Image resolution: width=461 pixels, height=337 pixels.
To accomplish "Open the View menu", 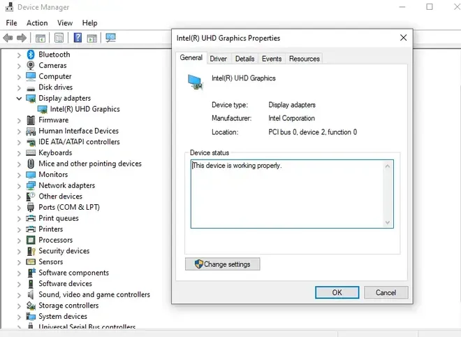I will coord(65,23).
